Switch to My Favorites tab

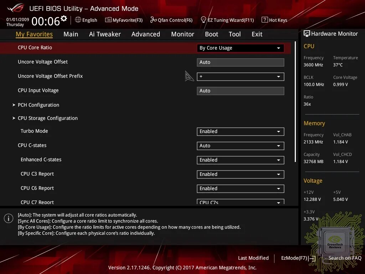pyautogui.click(x=34, y=34)
